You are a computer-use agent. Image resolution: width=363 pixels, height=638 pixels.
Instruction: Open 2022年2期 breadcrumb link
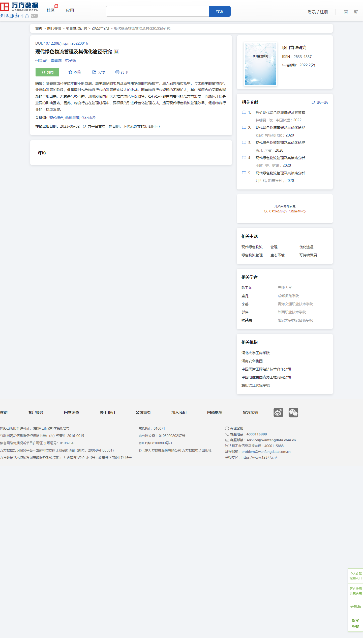(x=100, y=28)
